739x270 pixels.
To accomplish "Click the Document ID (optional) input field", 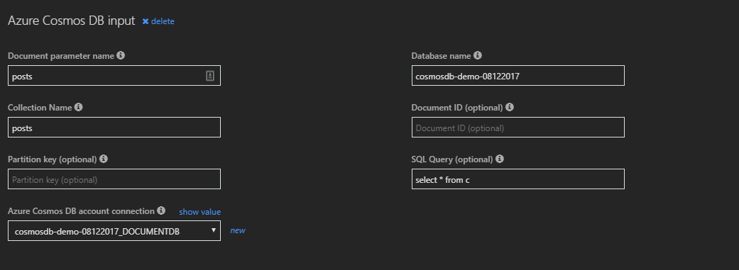I will pyautogui.click(x=518, y=128).
